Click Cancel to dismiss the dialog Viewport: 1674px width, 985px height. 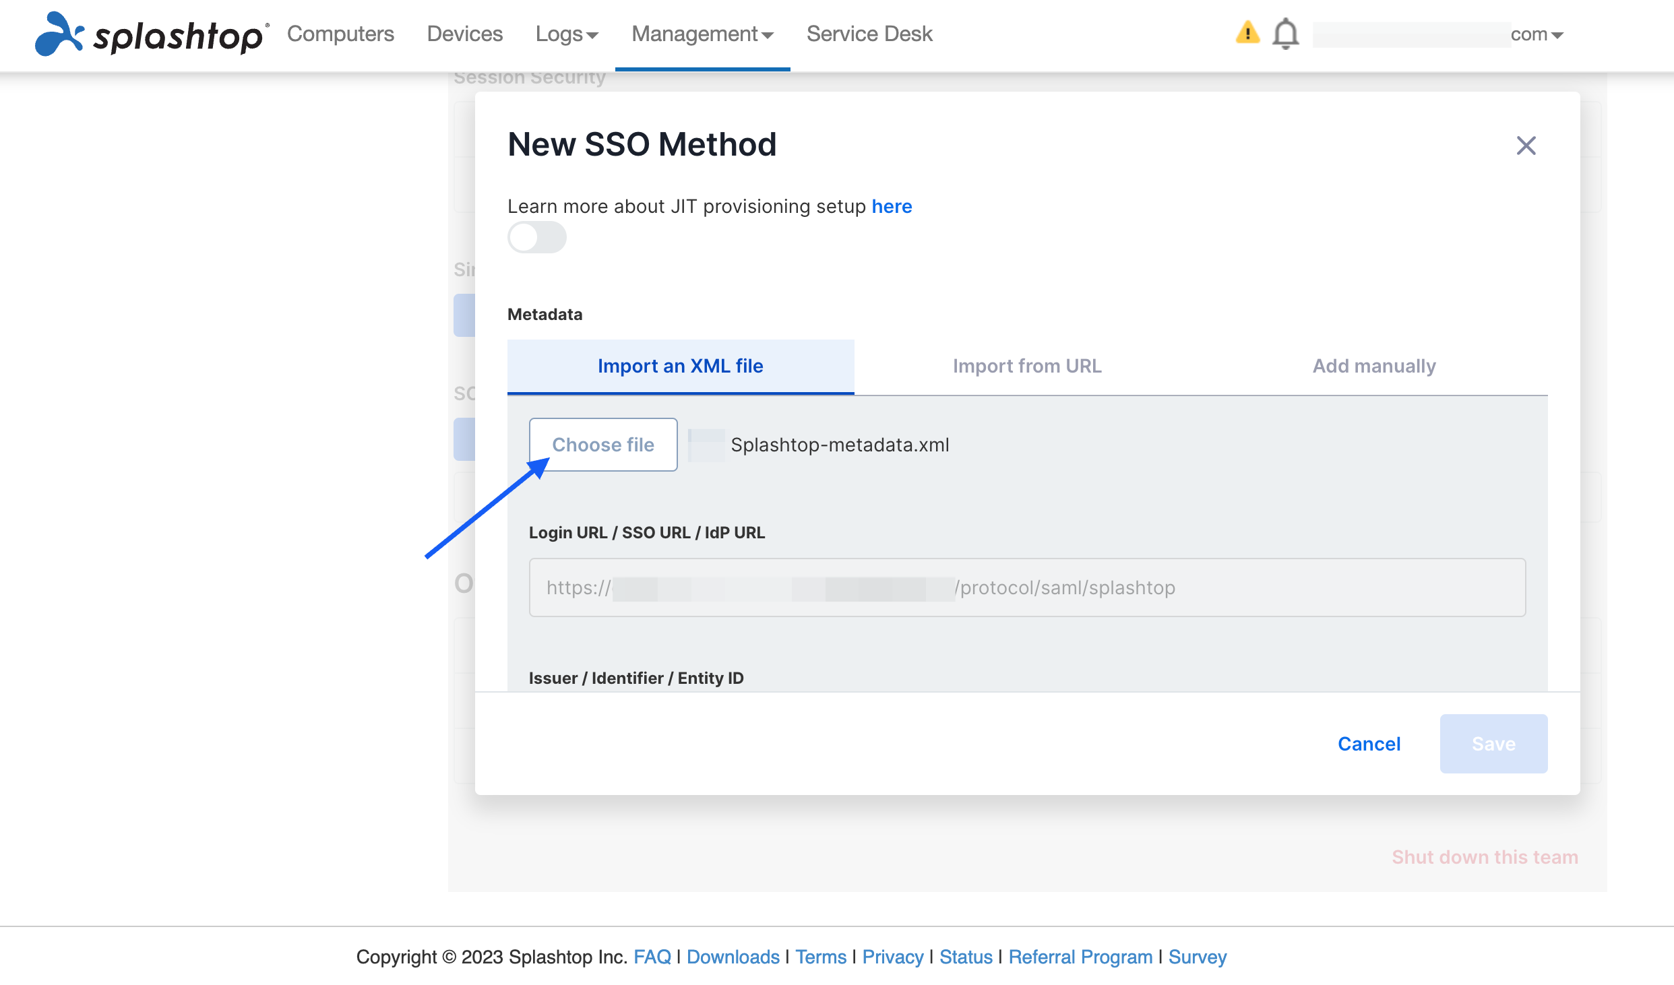1369,742
